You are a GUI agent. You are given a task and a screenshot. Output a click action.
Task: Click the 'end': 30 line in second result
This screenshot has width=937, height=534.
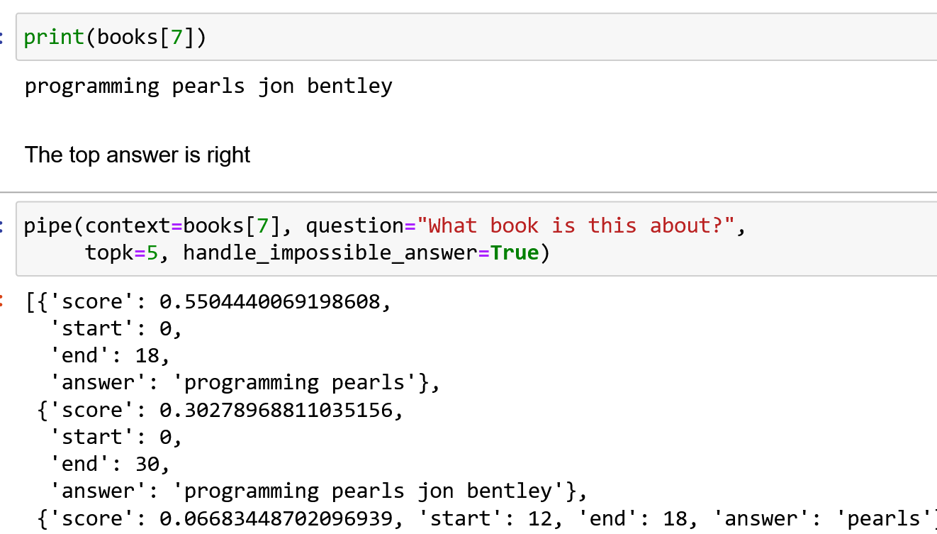pos(108,465)
